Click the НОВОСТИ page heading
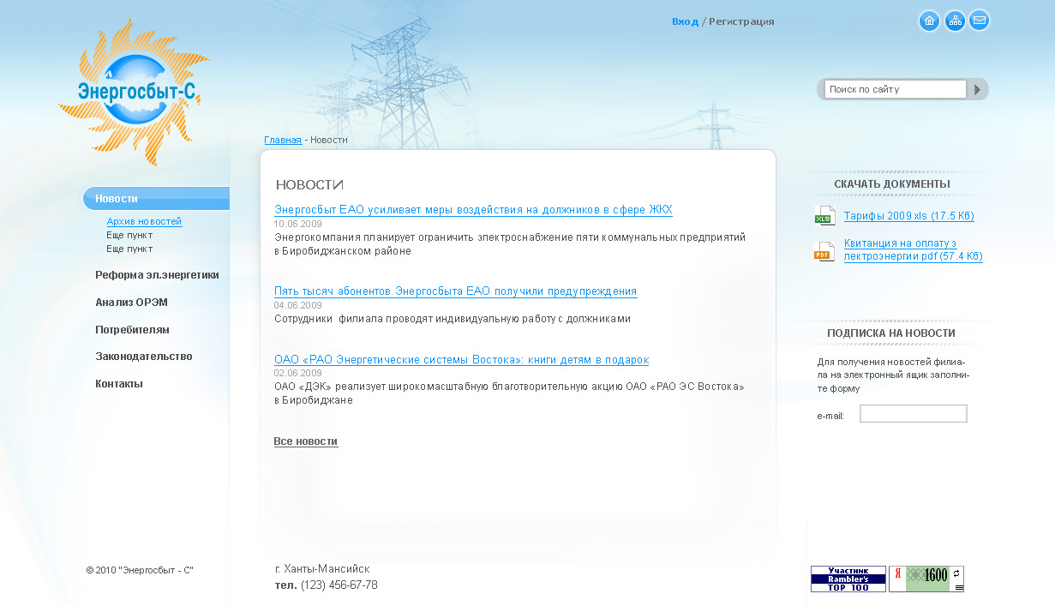The height and width of the screenshot is (606, 1055). tap(309, 185)
